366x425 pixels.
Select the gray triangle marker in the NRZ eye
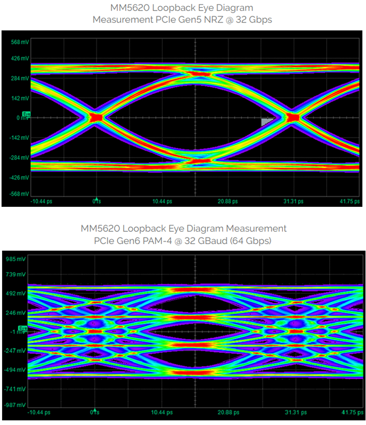coord(267,121)
